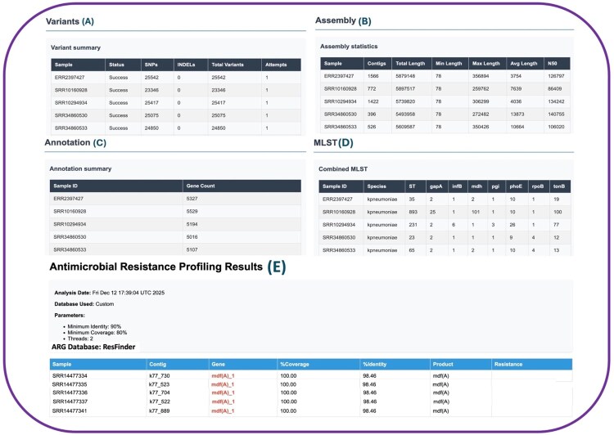The height and width of the screenshot is (435, 614).
Task: Open the mdf(A)_1 gene link for SRR14477334
Action: (x=223, y=375)
